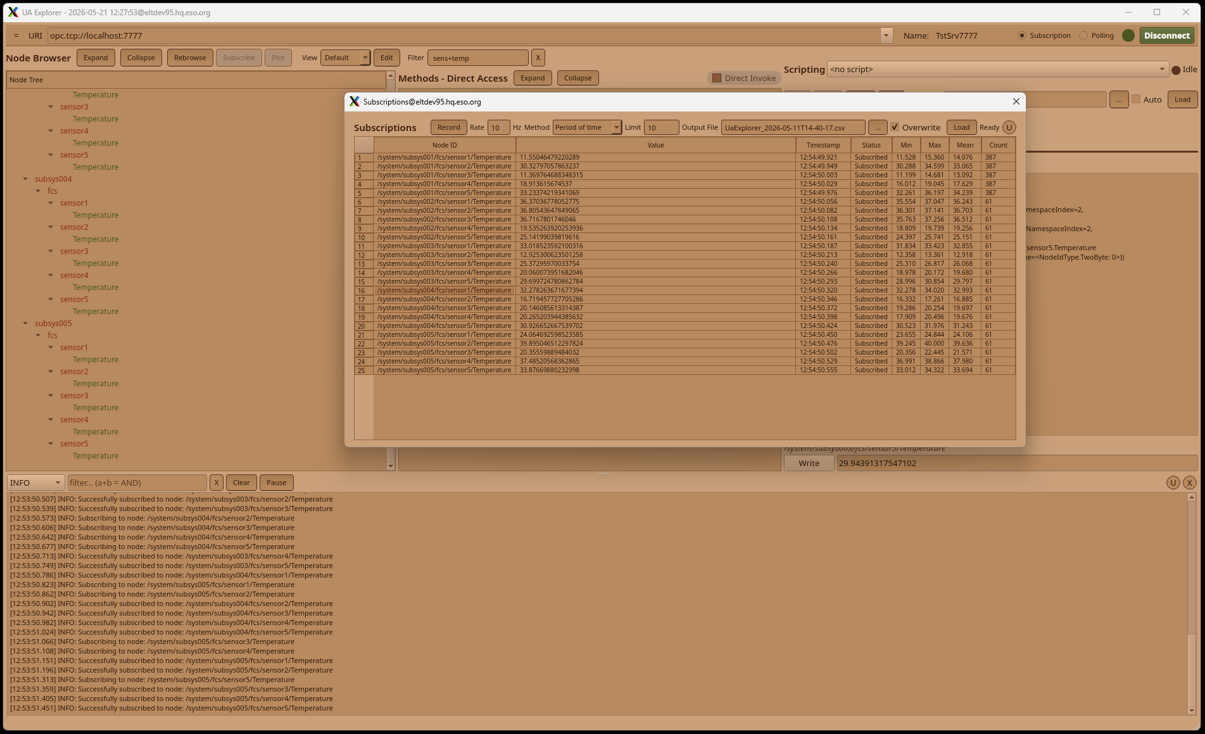Open output file browse button (...)
Viewport: 1205px width, 734px height.
(x=878, y=127)
